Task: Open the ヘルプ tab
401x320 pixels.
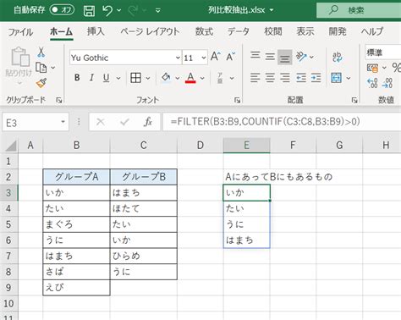Action: pyautogui.click(x=372, y=31)
